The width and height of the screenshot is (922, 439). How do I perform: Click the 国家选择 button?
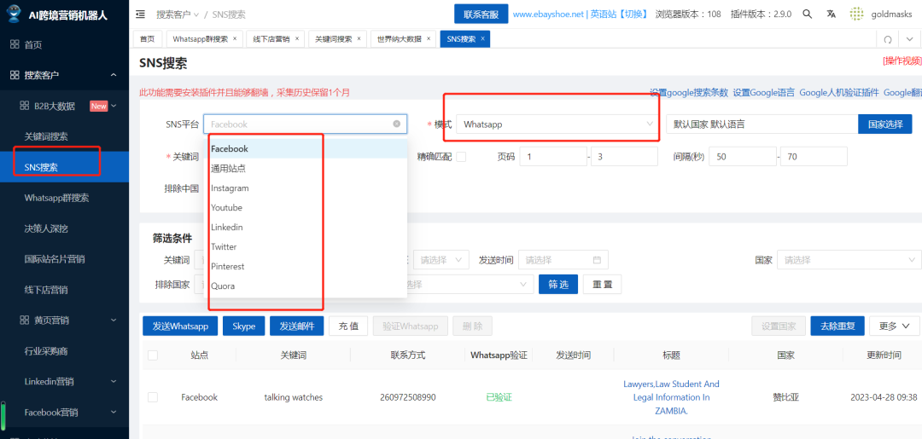click(885, 124)
